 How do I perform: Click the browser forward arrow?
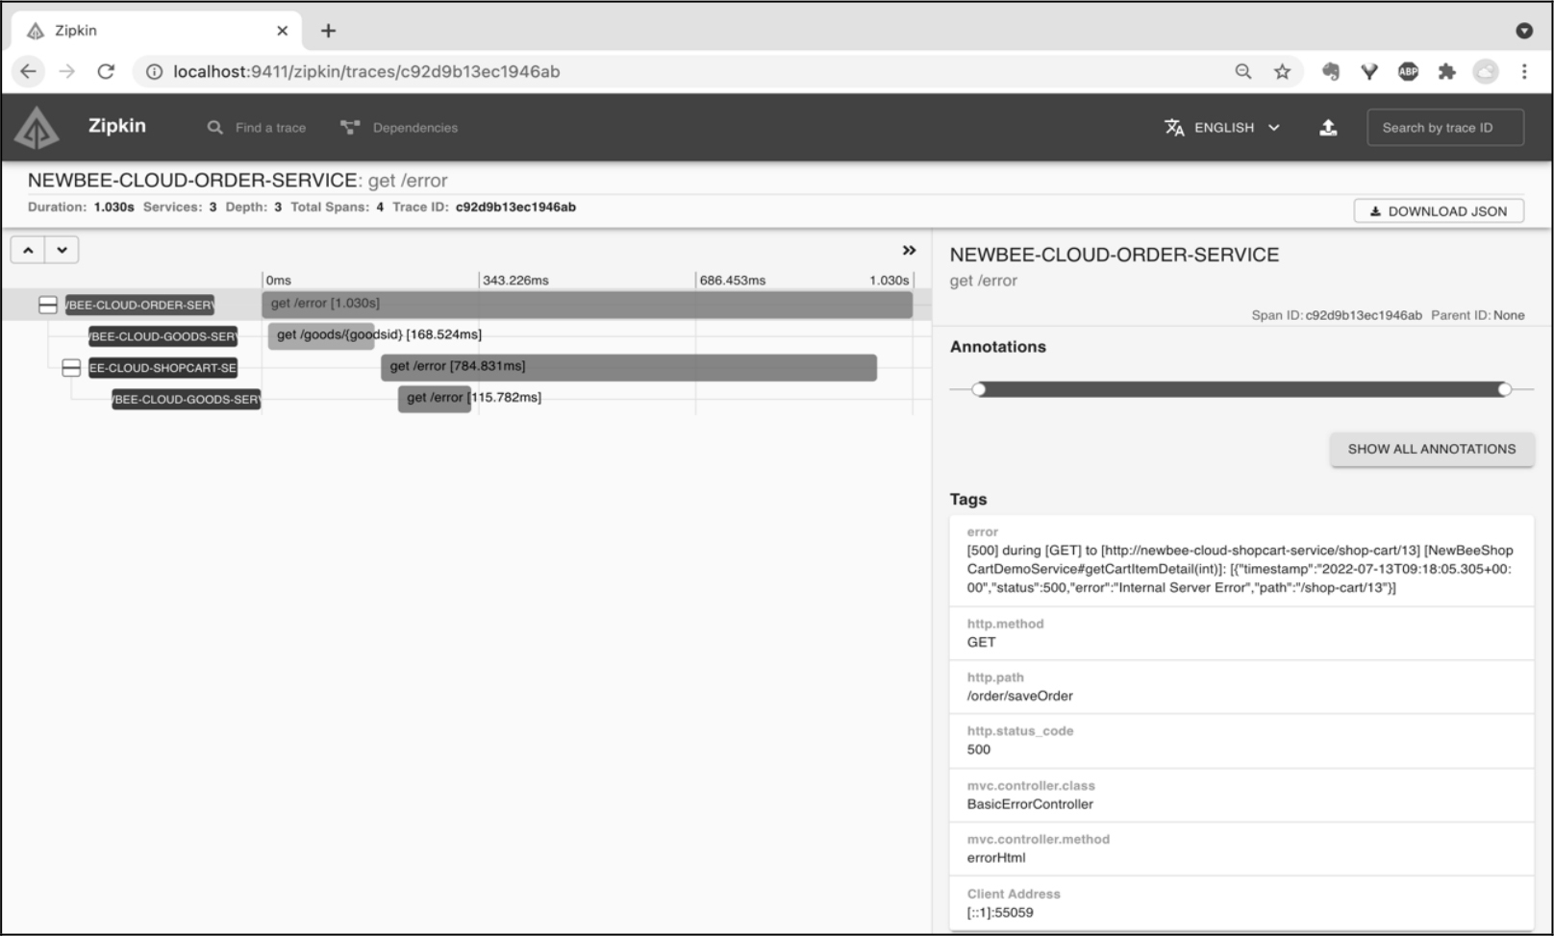coord(66,71)
